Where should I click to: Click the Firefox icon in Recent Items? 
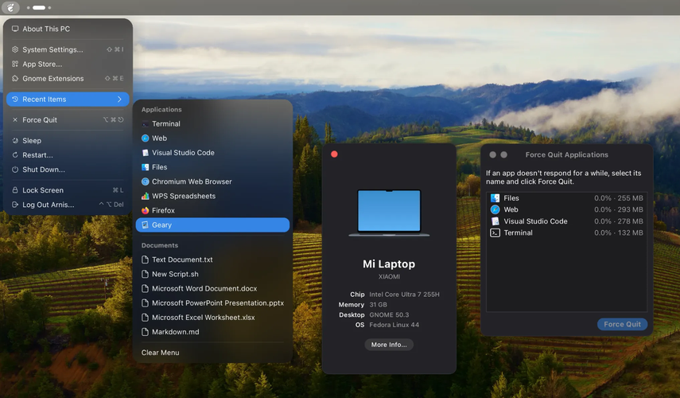click(x=146, y=210)
